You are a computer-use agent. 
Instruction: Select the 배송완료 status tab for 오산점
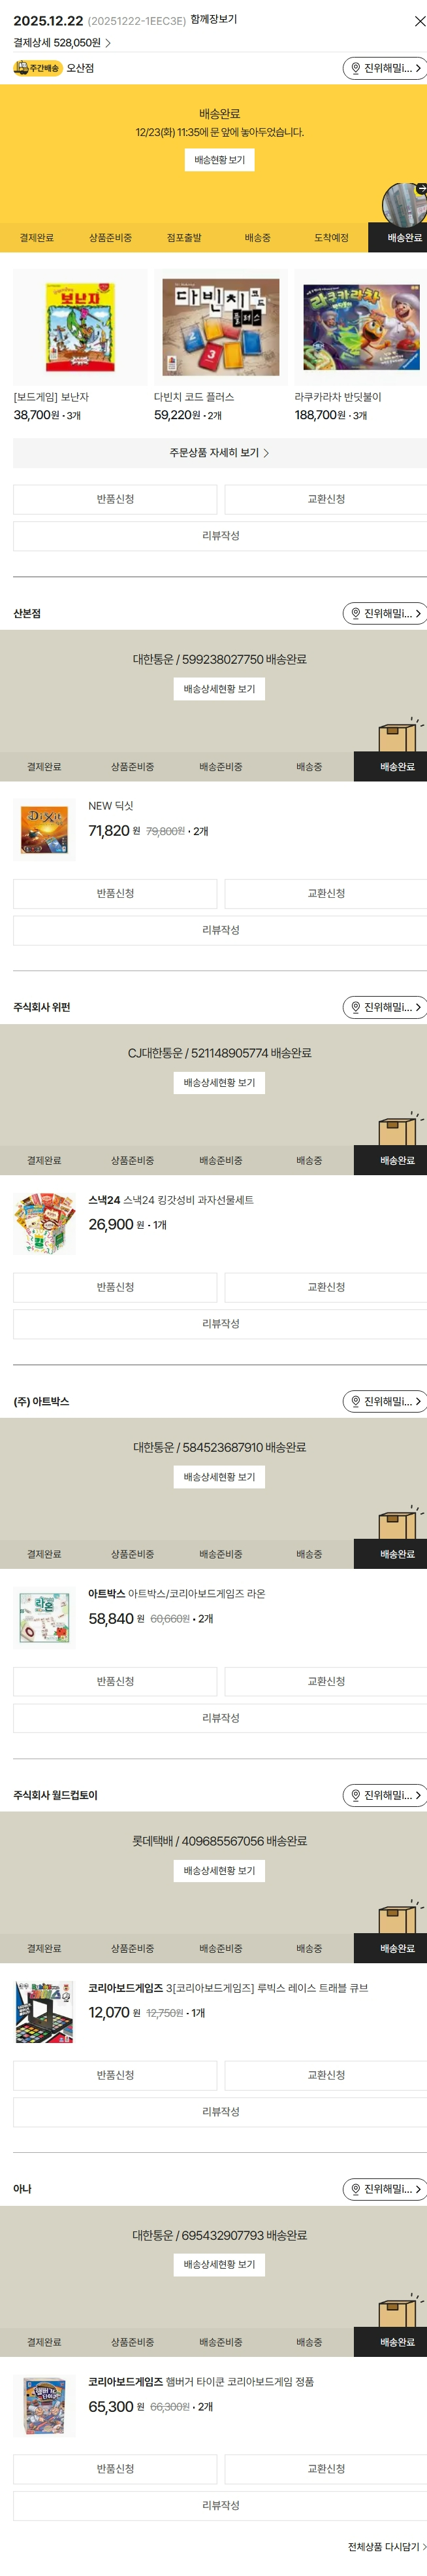tap(404, 238)
